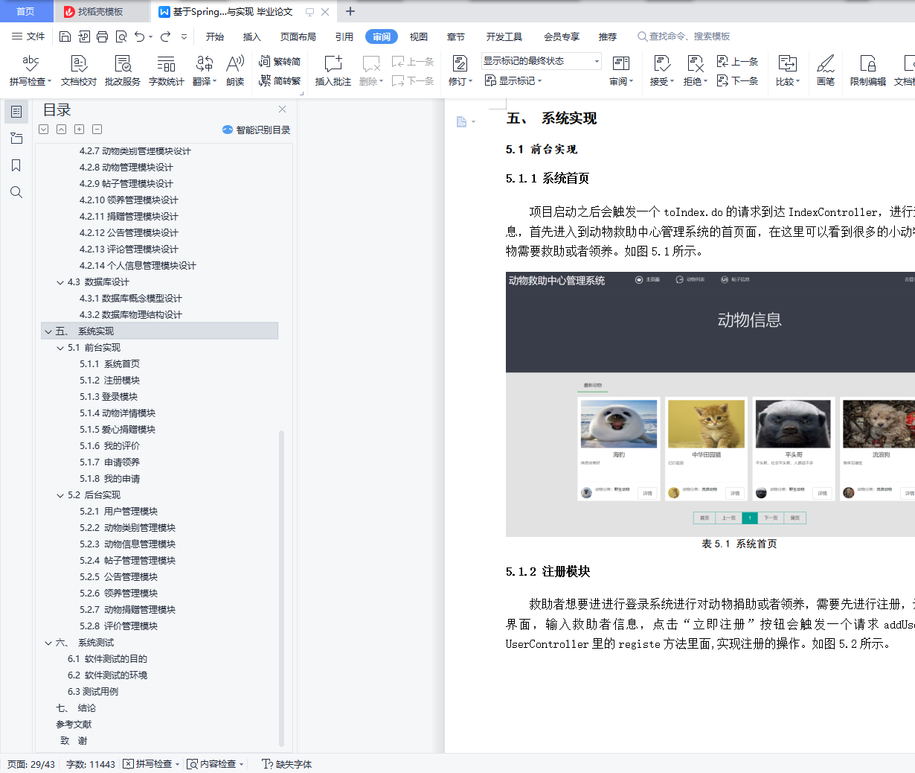Screen dimensions: 915x773
Task: Undo the last action
Action: coord(139,36)
